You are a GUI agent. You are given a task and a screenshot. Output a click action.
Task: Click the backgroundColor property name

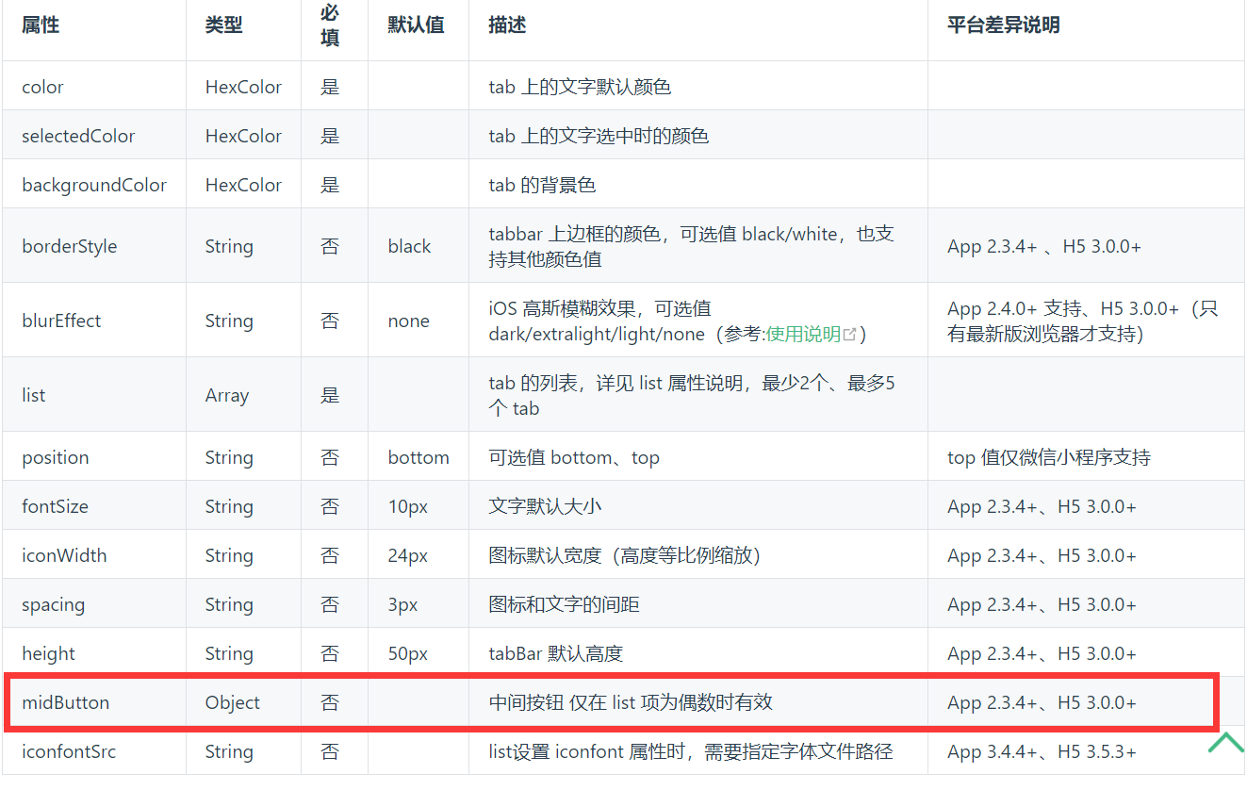click(94, 185)
